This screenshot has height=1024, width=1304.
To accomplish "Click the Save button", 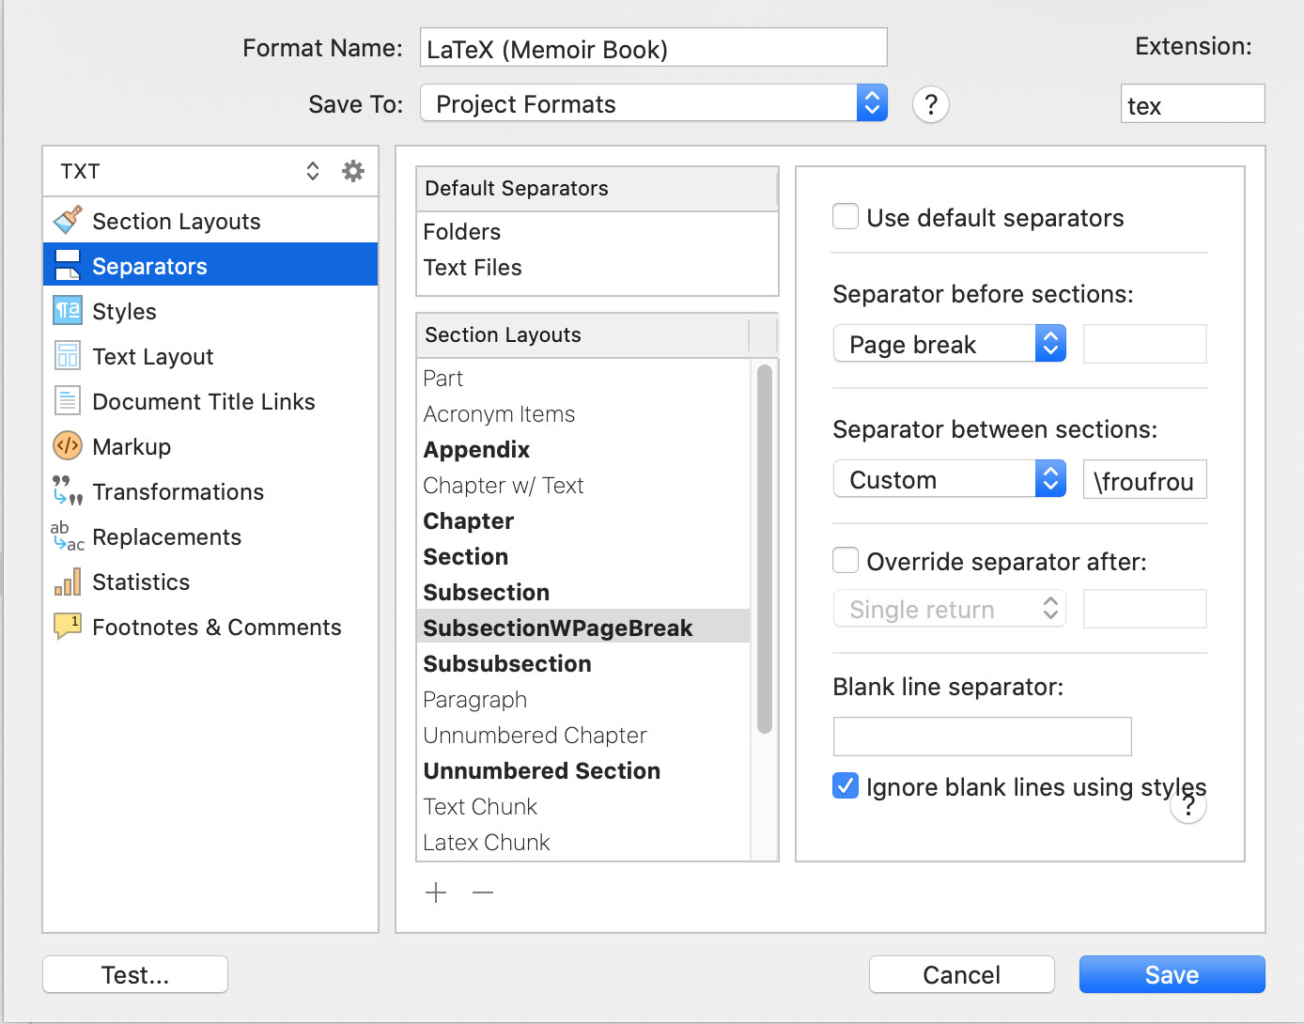I will point(1172,974).
